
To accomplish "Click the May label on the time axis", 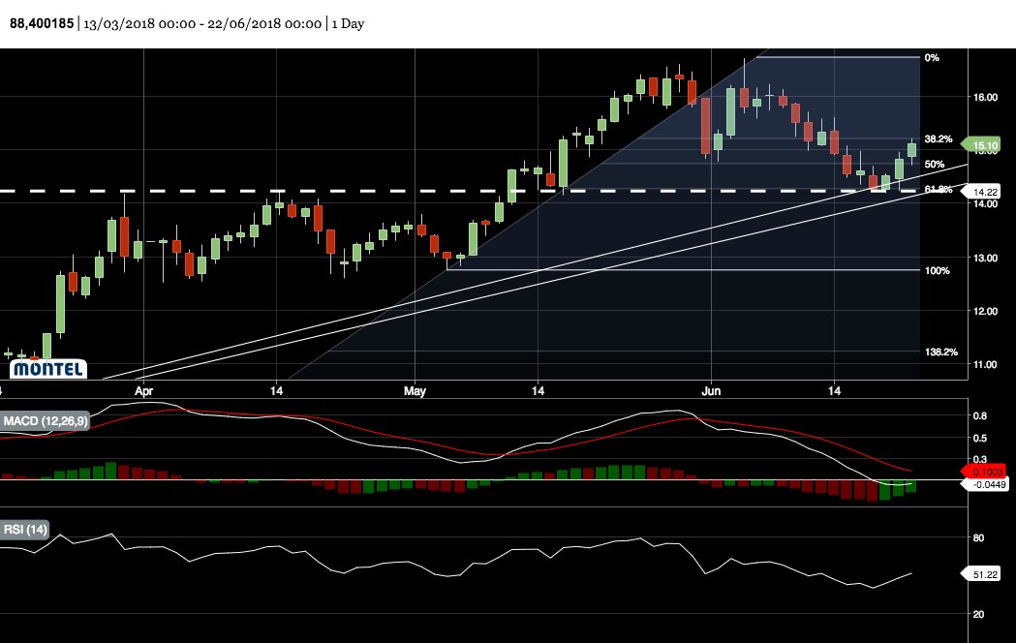I will [415, 391].
